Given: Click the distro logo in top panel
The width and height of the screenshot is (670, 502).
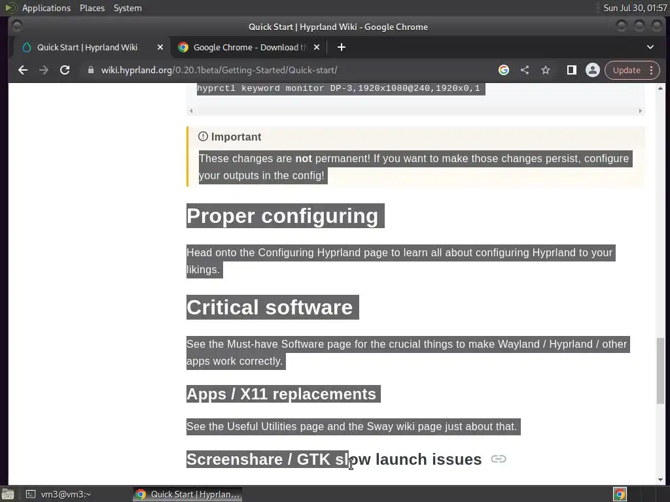Looking at the screenshot, I should (10, 8).
